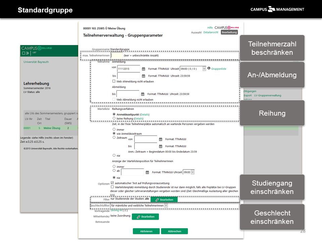This screenshot has height=242, width=322.
Task: Tick Web ANmeldung nicht erlauben checkbox
Action: click(x=114, y=81)
